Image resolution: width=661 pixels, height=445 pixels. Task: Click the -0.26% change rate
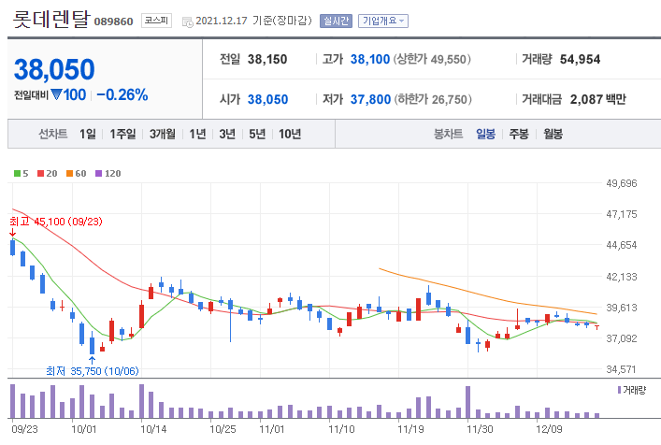coord(122,94)
